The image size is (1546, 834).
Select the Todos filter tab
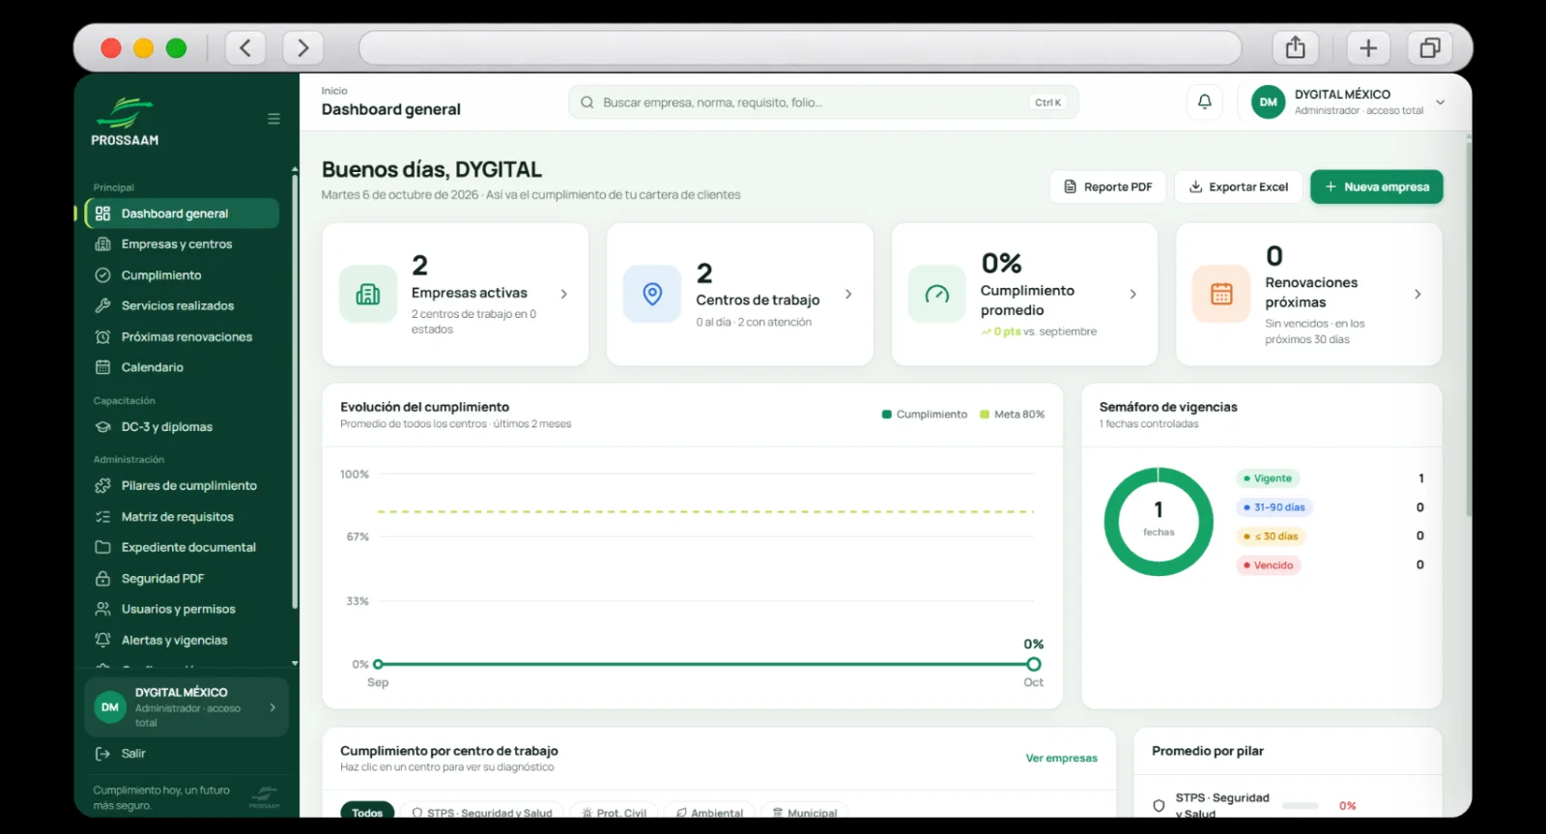pos(367,812)
